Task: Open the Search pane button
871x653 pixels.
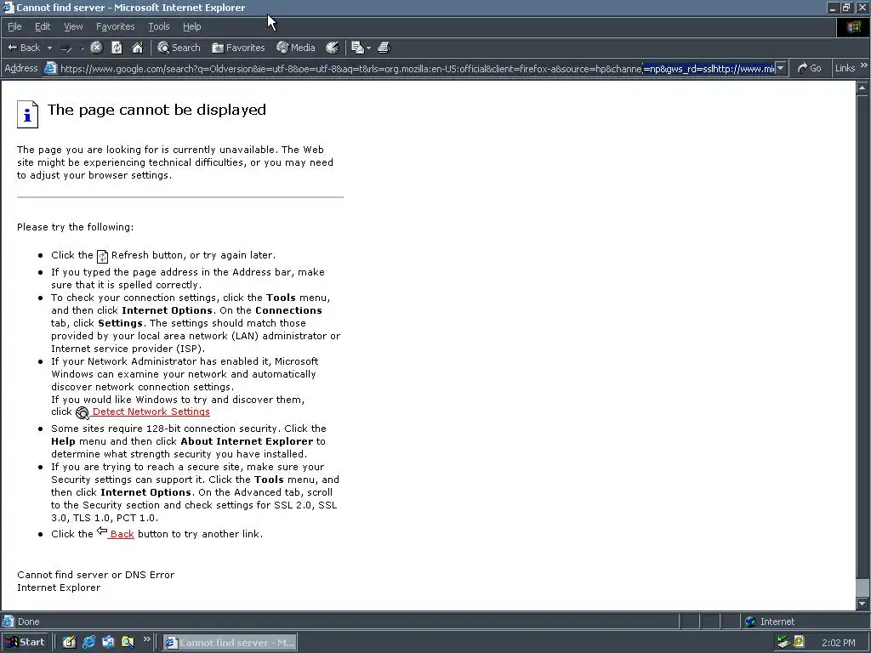Action: (179, 48)
